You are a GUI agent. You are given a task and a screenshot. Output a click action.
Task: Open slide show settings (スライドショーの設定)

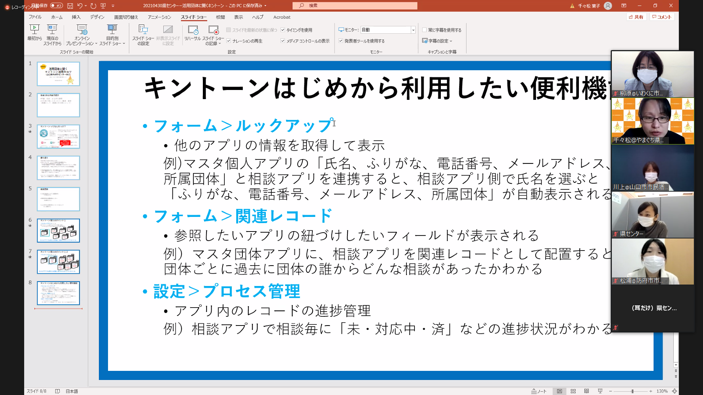[143, 35]
